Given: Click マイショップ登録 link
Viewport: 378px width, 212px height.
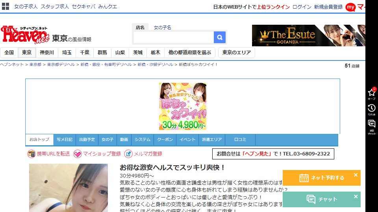Looking at the screenshot, I should click(102, 154).
